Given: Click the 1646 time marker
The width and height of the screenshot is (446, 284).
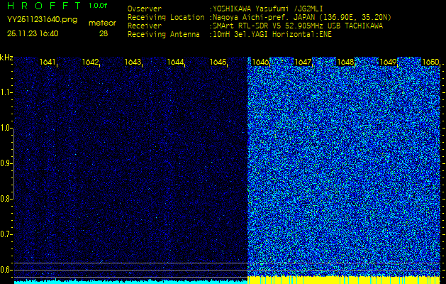Looking at the screenshot, I should (260, 62).
